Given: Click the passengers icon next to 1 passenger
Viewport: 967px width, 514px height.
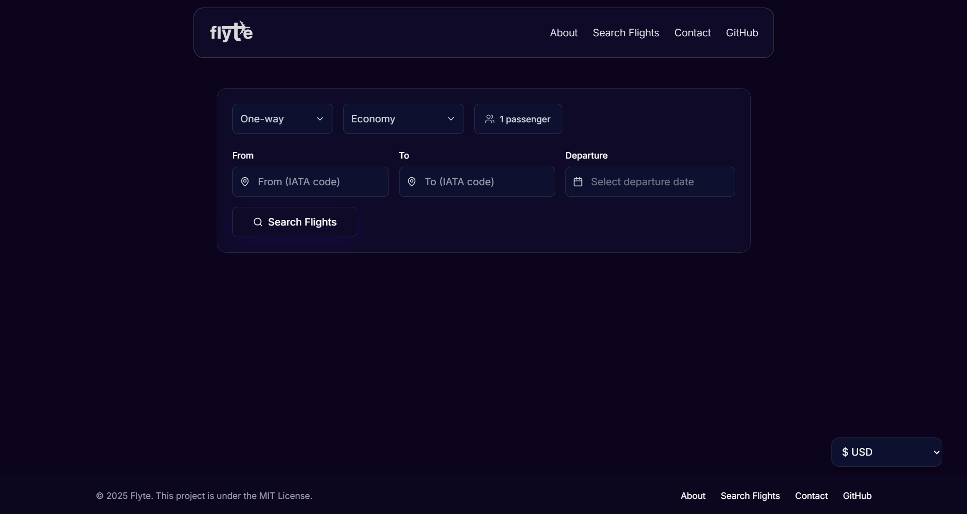Looking at the screenshot, I should [x=490, y=119].
